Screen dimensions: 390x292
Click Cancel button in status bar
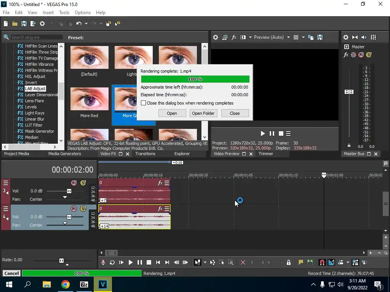(x=11, y=273)
